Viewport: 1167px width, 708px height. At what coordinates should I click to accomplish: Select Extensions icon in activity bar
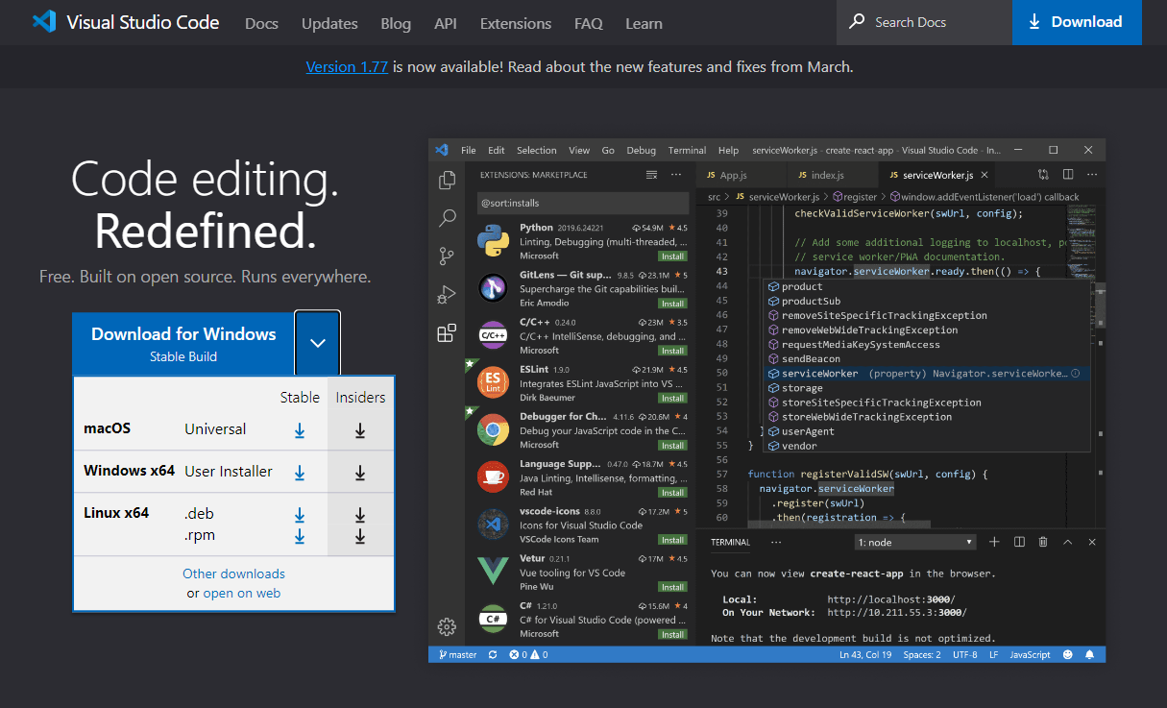[447, 333]
